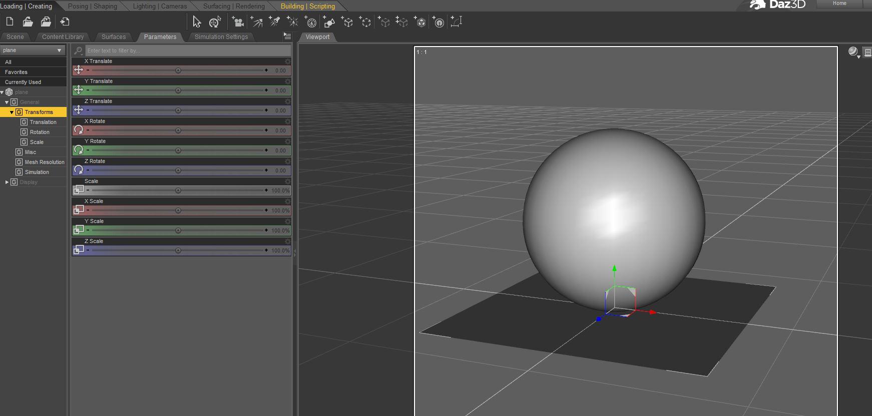The width and height of the screenshot is (872, 416).
Task: Create a new node instance
Action: 384,21
